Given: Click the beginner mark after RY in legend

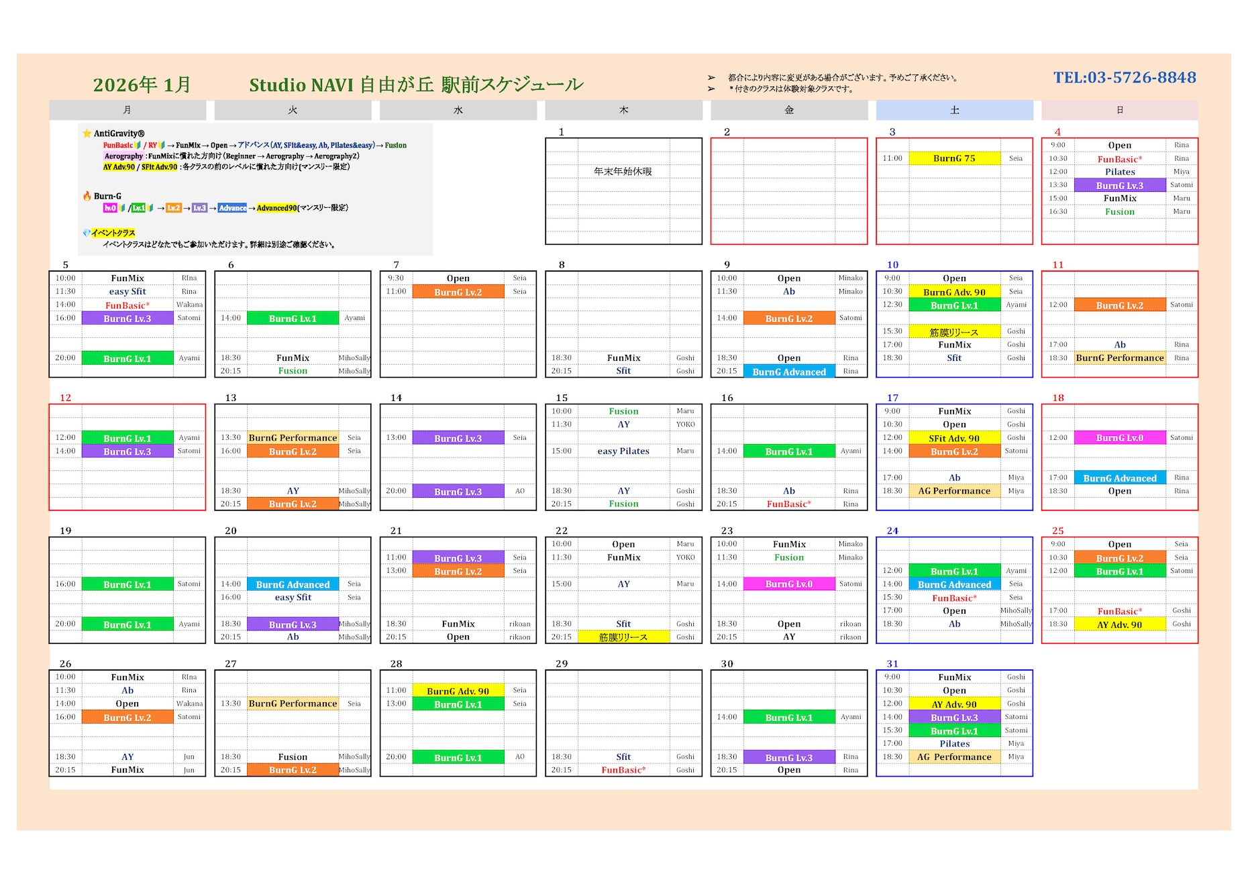Looking at the screenshot, I should point(162,145).
